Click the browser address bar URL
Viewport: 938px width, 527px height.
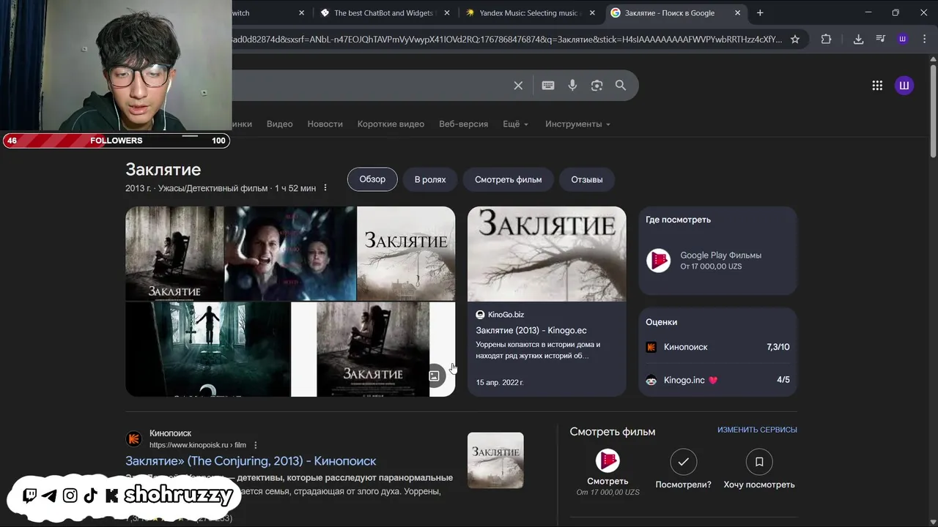click(x=507, y=39)
